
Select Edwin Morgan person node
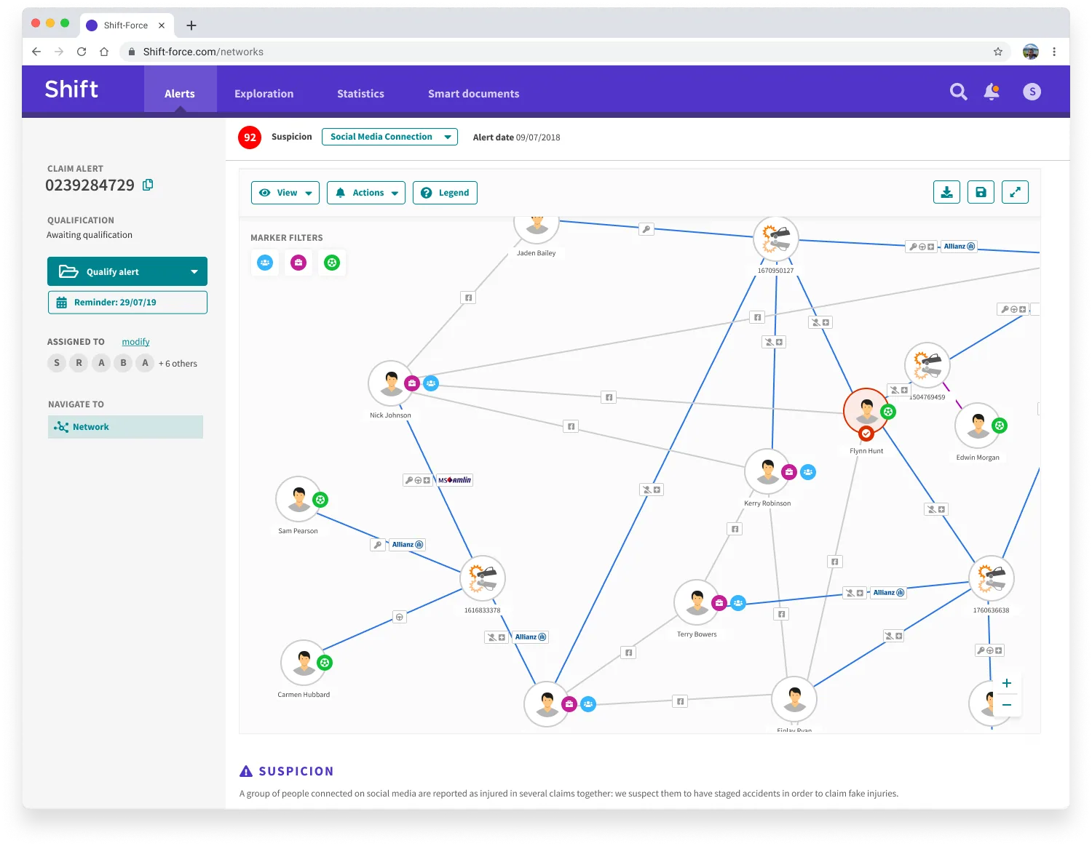click(x=977, y=426)
